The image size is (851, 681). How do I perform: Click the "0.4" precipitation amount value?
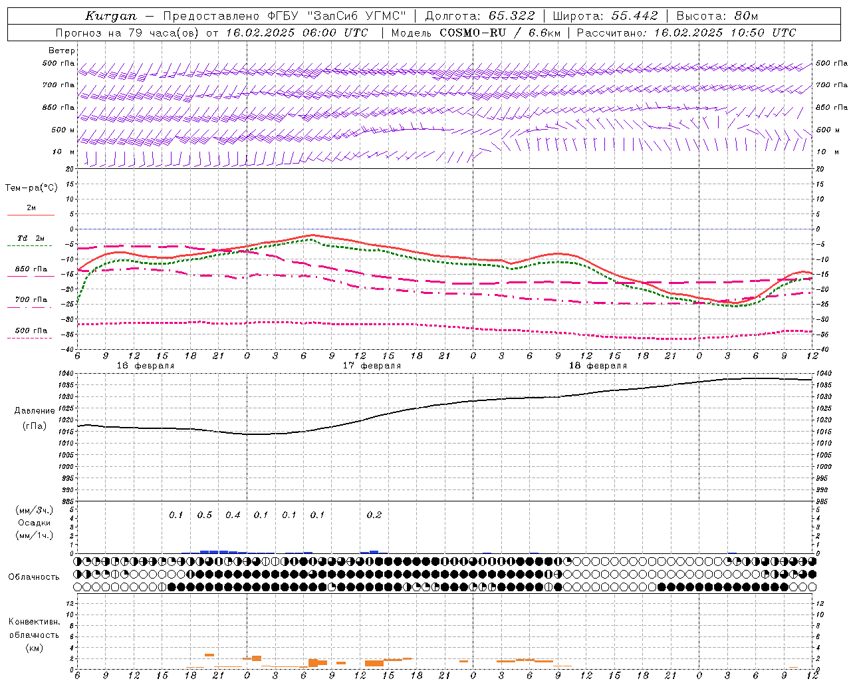(233, 515)
